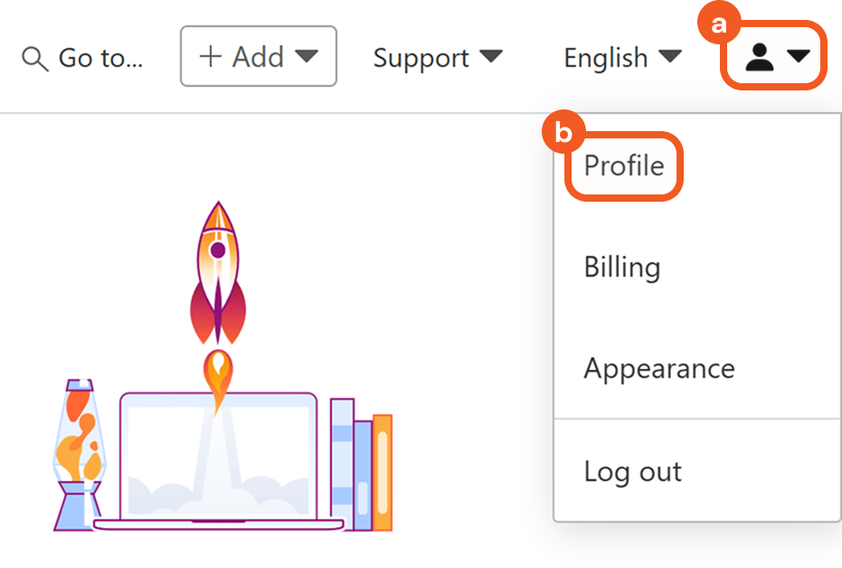Select Profile from the user menu
The image size is (842, 568).
coord(624,166)
